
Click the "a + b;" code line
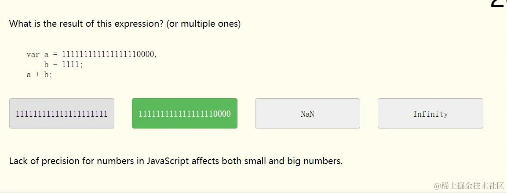pyautogui.click(x=39, y=75)
